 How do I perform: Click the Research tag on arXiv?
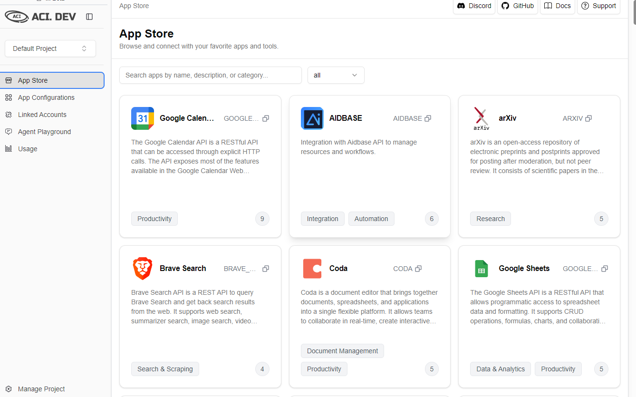491,219
